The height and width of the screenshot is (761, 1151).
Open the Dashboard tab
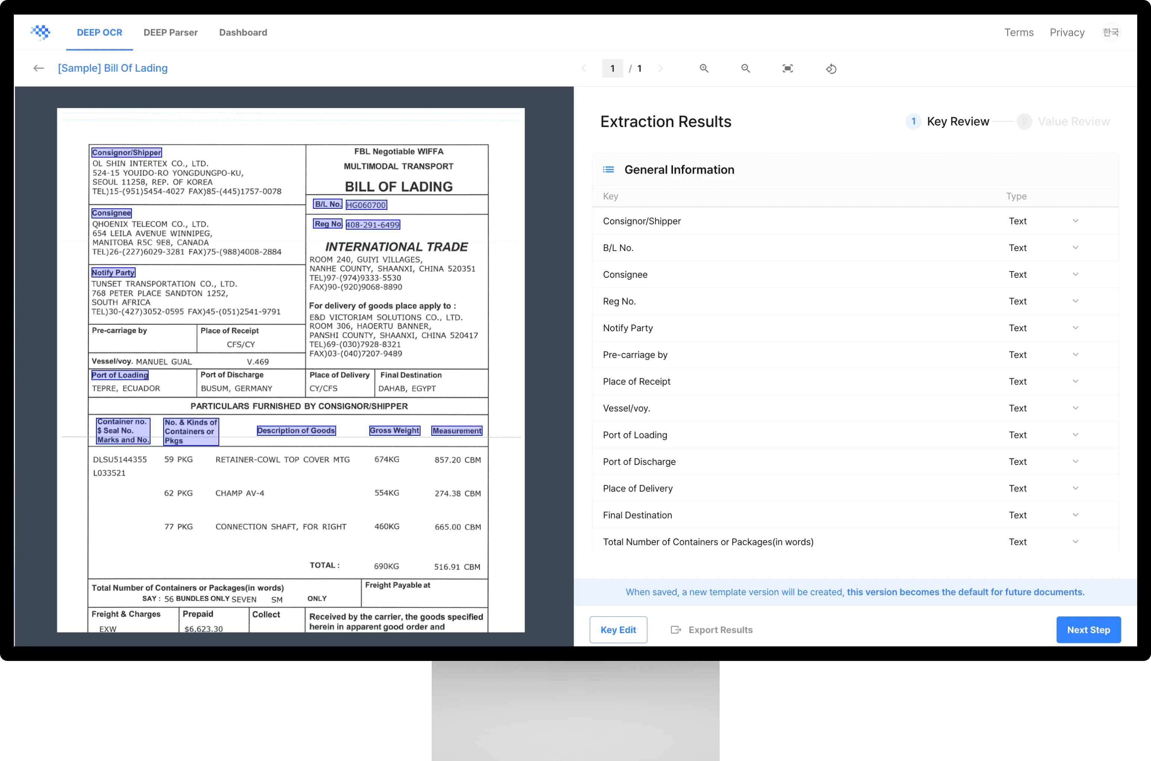pos(243,32)
